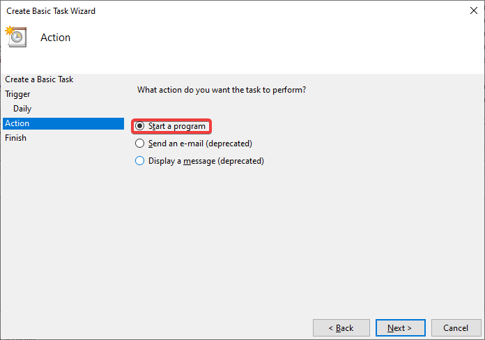Screen dimensions: 485x340
Task: Cancel the task wizard
Action: pyautogui.click(x=456, y=327)
